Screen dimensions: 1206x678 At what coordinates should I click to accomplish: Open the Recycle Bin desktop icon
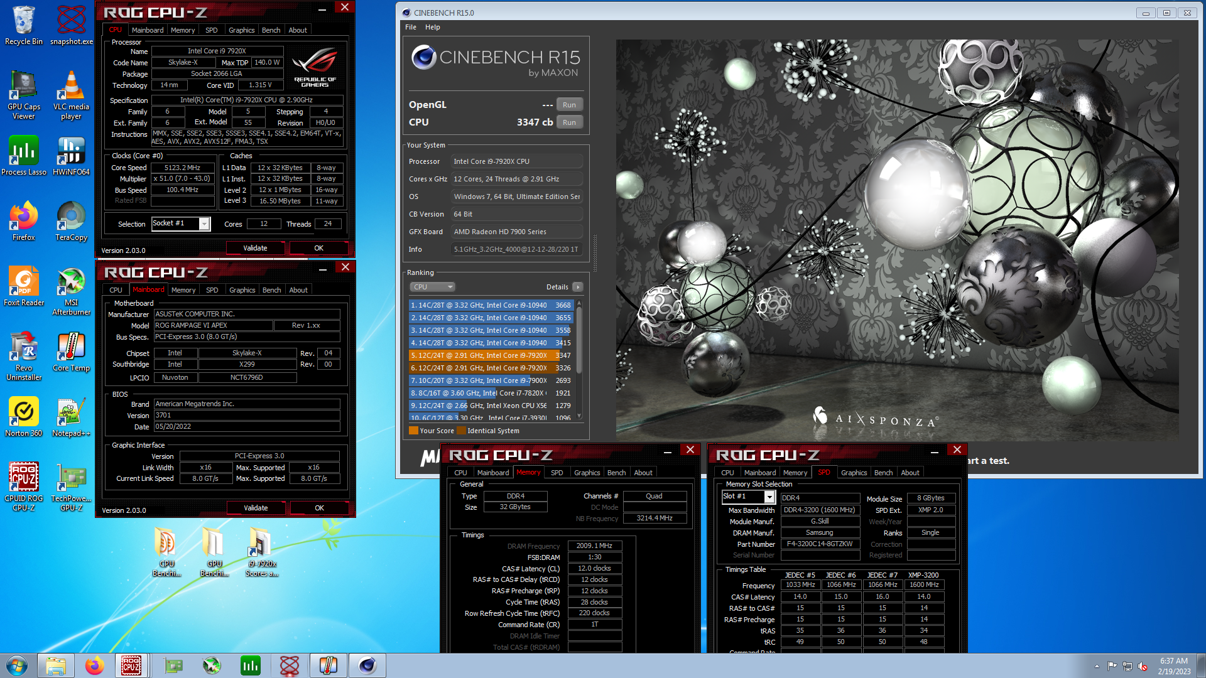[x=24, y=25]
